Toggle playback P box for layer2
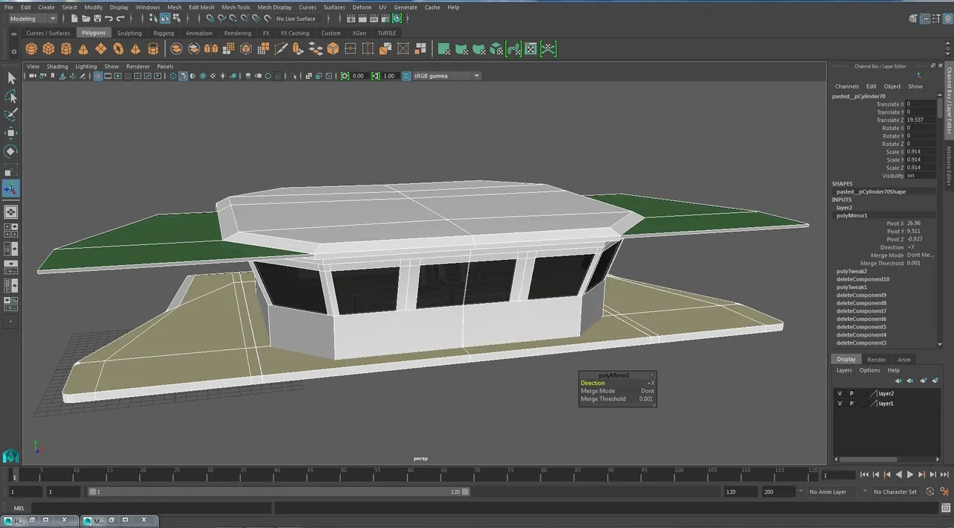 [851, 393]
